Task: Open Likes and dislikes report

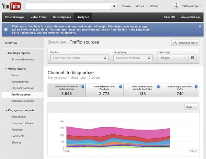Action: pos(22,123)
